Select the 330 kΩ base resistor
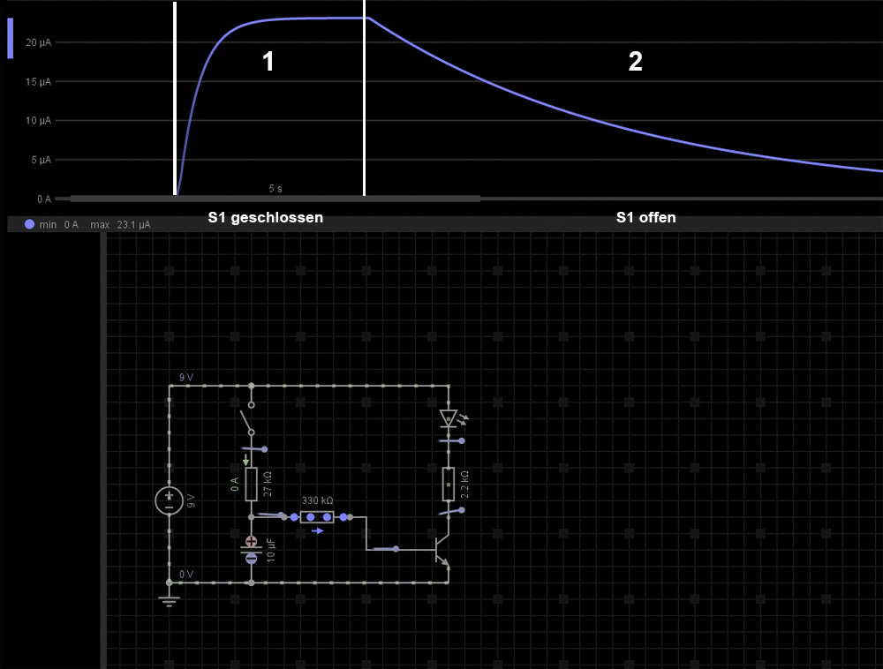 point(318,516)
